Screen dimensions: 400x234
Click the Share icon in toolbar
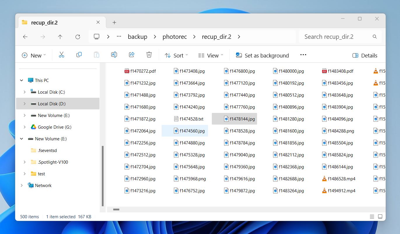click(x=132, y=55)
